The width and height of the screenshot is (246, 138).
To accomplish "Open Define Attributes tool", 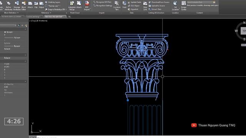I will pyautogui.click(x=8, y=6).
